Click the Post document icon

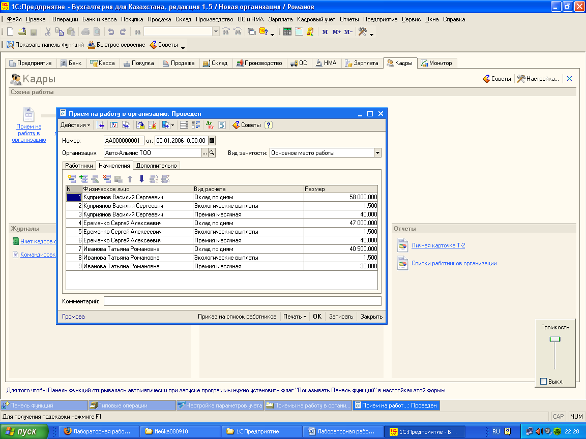pyautogui.click(x=140, y=125)
